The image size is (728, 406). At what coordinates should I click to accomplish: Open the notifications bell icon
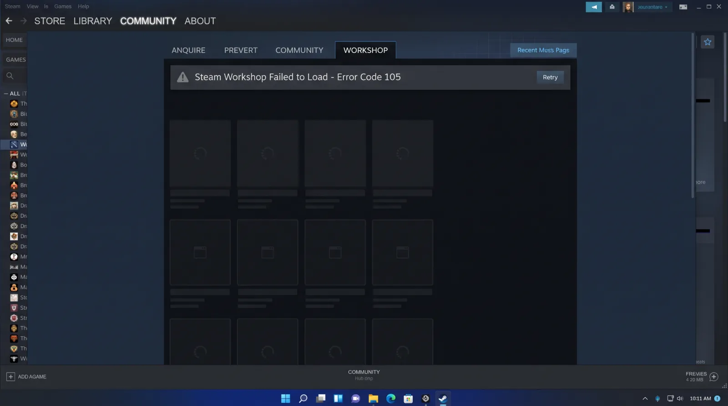612,7
